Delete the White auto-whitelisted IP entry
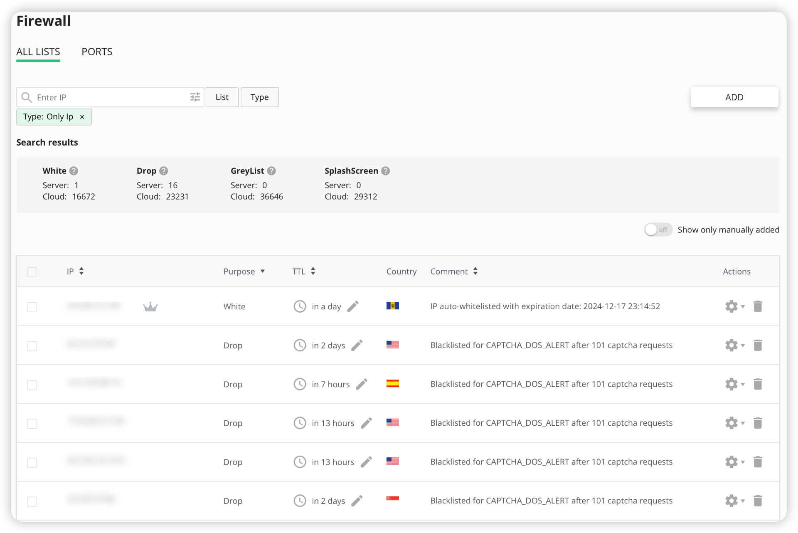This screenshot has width=798, height=533. (x=758, y=306)
